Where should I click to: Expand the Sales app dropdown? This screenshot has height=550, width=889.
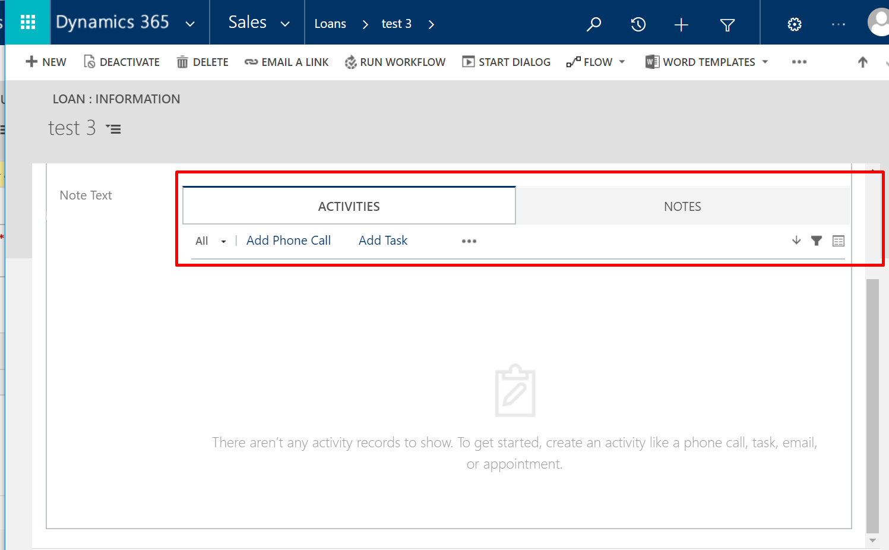pyautogui.click(x=285, y=24)
